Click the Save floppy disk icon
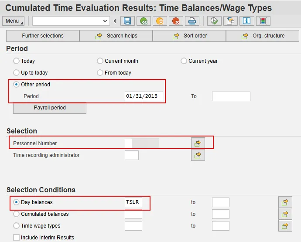 pos(127,21)
